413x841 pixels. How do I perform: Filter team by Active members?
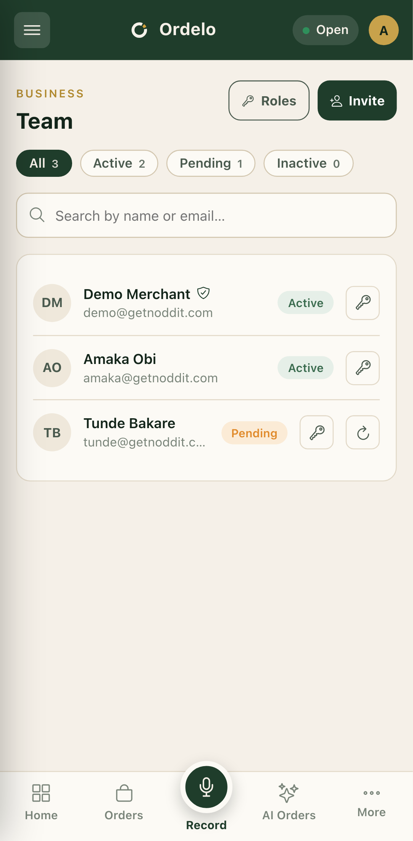tap(119, 163)
